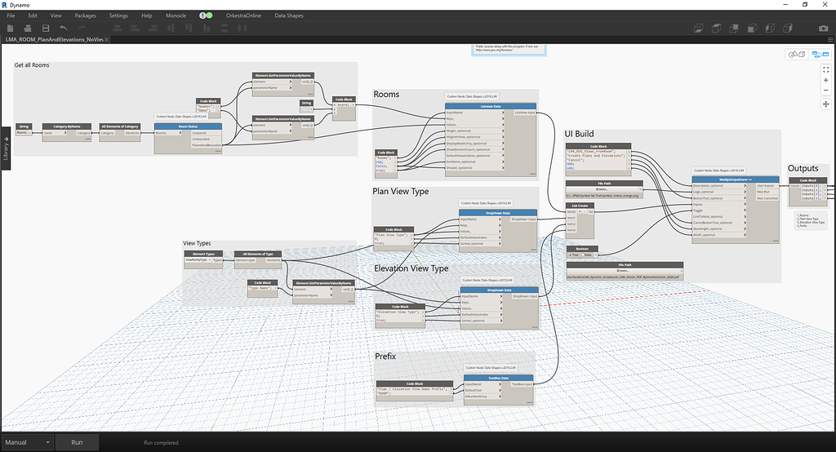Image resolution: width=836 pixels, height=452 pixels.
Task: Click Browse on the upper File Path node
Action: pyautogui.click(x=603, y=188)
